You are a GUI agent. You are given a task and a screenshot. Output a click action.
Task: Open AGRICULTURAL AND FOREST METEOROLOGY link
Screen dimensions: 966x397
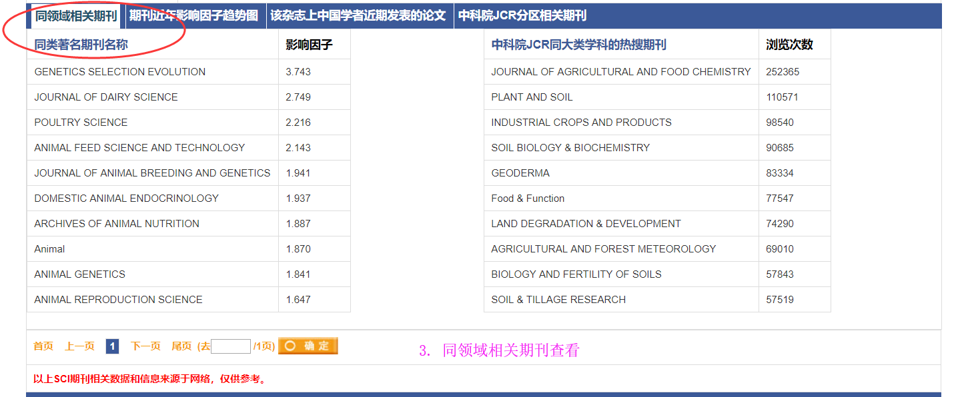pos(604,249)
